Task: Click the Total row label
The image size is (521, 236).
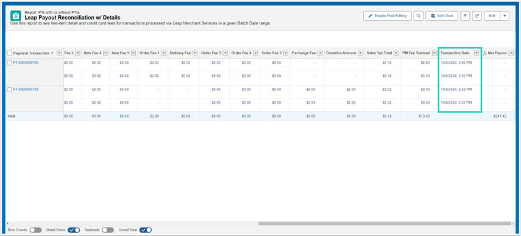Action: click(x=12, y=116)
